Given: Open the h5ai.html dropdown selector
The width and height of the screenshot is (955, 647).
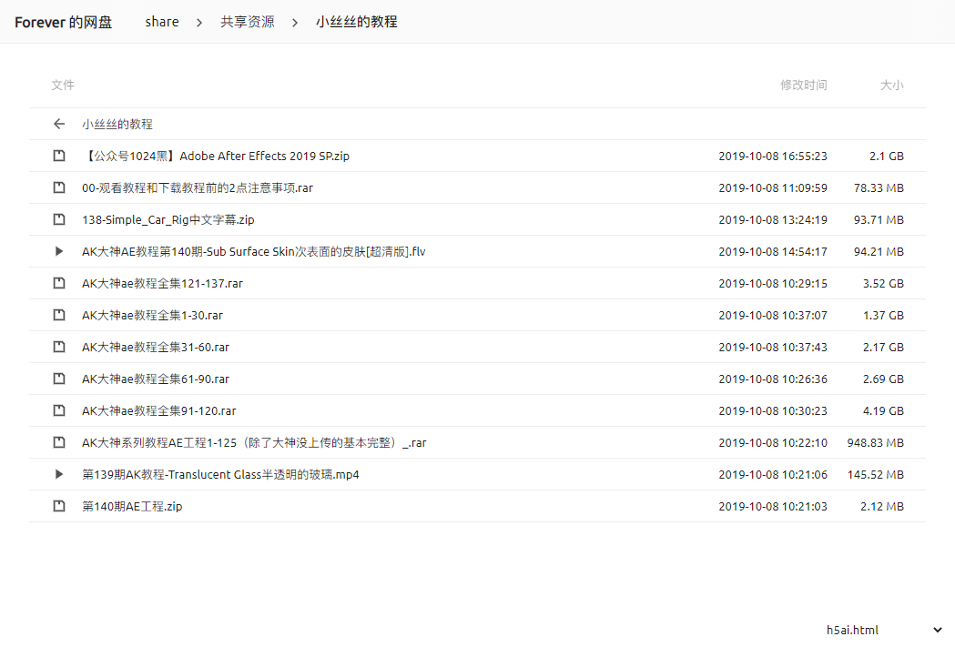Looking at the screenshot, I should tap(884, 630).
